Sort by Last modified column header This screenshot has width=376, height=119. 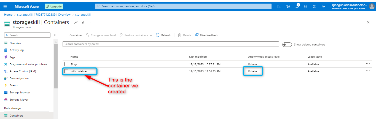pos(198,57)
